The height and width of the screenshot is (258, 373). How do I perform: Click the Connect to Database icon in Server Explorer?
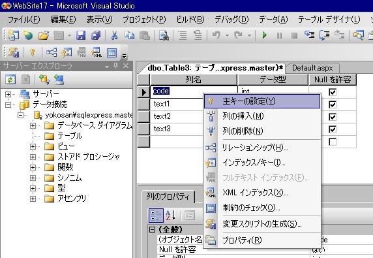click(x=44, y=80)
